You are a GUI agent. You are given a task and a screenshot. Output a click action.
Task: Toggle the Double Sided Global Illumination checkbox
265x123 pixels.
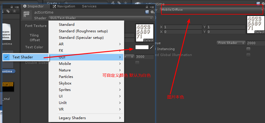pos(248,55)
